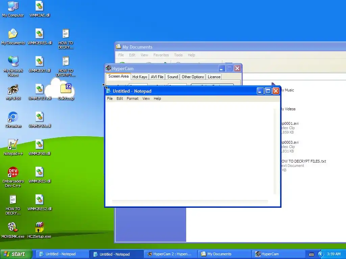The image size is (346, 259).
Task: Open My Computer desktop icon
Action: pos(13,9)
